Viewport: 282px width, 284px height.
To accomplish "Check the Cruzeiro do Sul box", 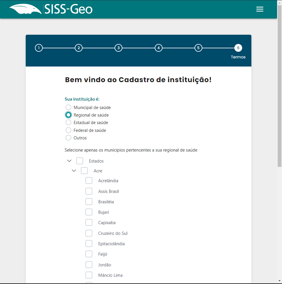I will (89, 233).
